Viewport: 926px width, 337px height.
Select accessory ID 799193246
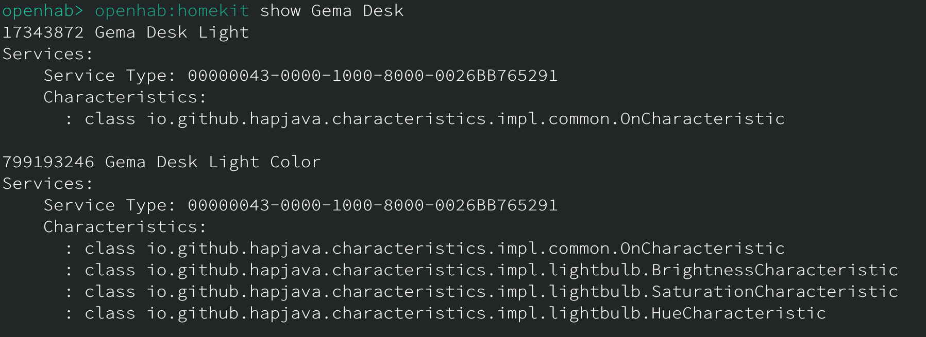[x=48, y=162]
